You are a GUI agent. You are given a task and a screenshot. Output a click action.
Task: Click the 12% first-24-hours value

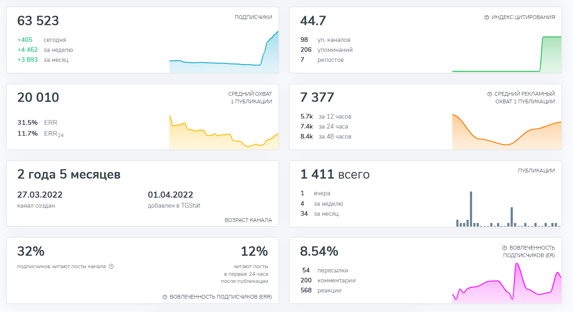(x=254, y=251)
